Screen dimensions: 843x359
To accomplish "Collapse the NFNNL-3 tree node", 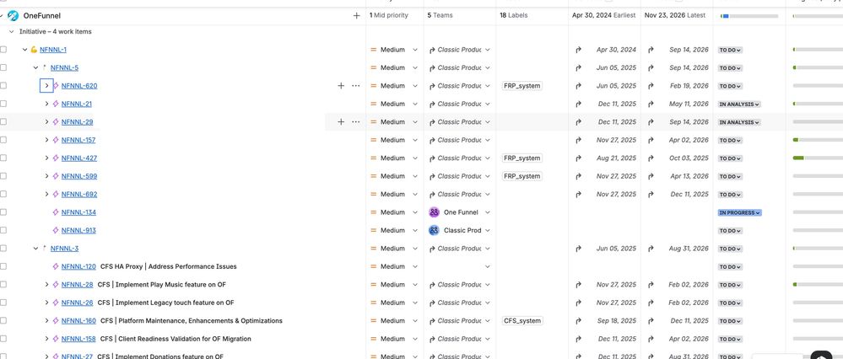I will [x=36, y=249].
